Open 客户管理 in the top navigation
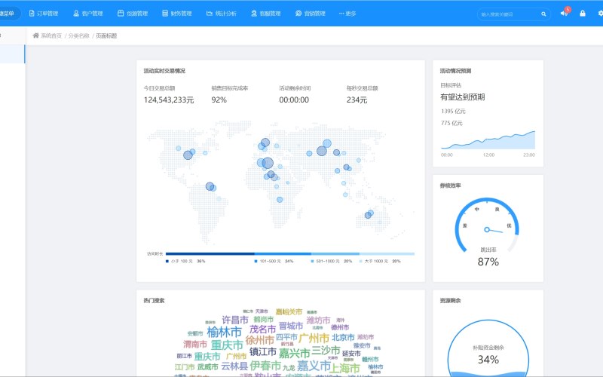Viewport: 603px width, 377px height. [88, 14]
